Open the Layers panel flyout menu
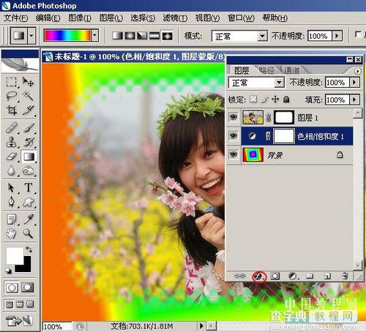Viewport: 366px width, 332px height. (x=357, y=71)
